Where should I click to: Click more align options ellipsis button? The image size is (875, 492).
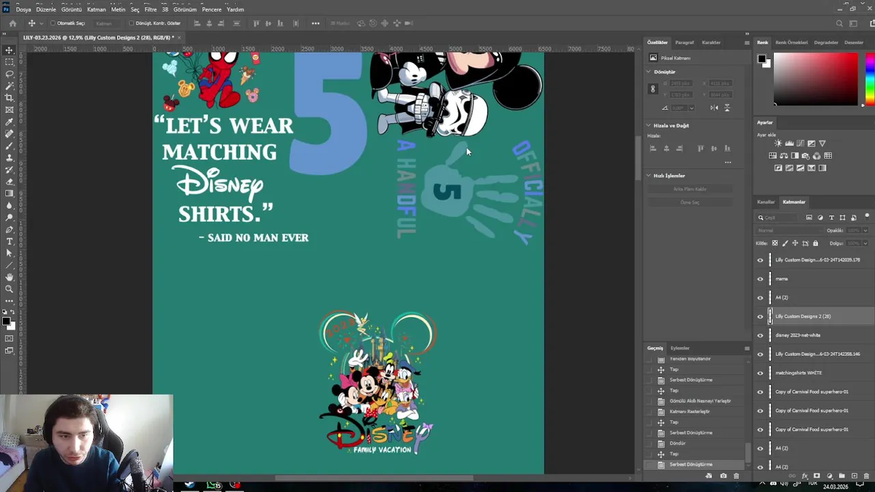pos(727,163)
